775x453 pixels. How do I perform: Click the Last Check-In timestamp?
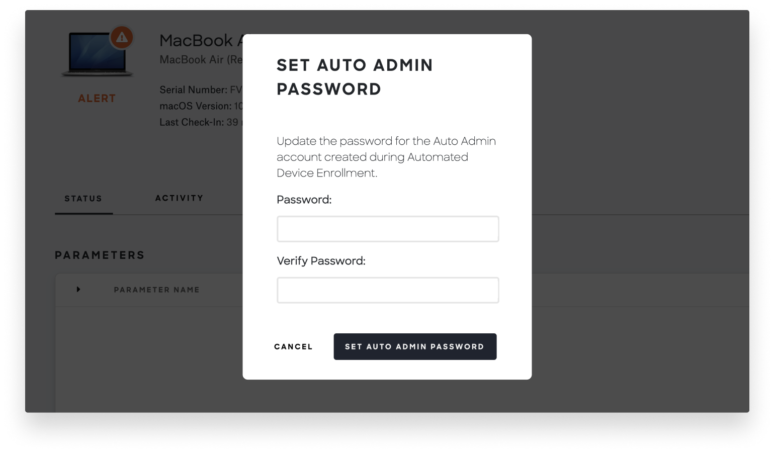200,122
